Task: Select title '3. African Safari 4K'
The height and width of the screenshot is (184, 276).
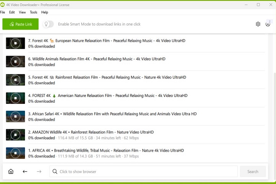Action: tap(112, 114)
